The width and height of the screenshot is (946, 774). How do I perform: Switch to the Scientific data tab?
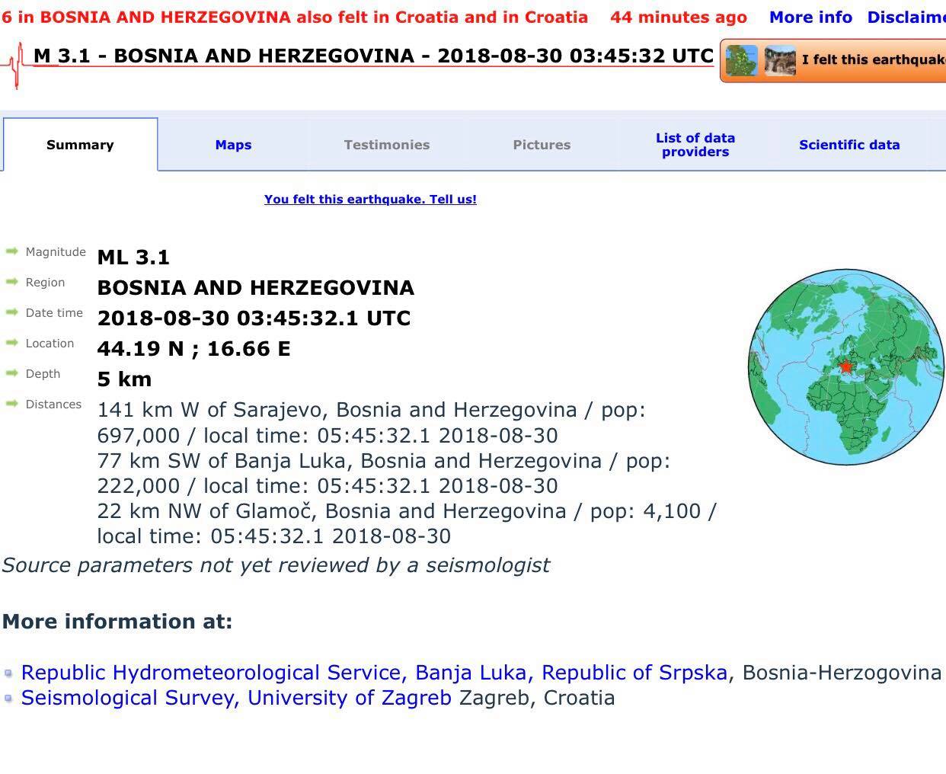point(849,145)
